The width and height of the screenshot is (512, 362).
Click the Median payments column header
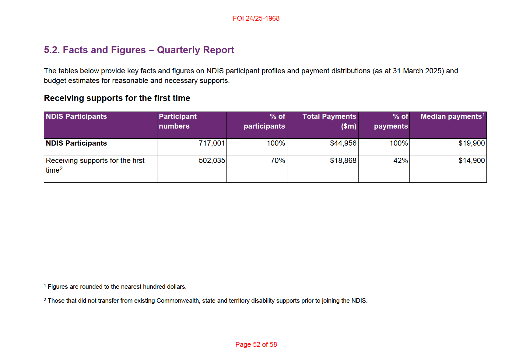pyautogui.click(x=448, y=125)
